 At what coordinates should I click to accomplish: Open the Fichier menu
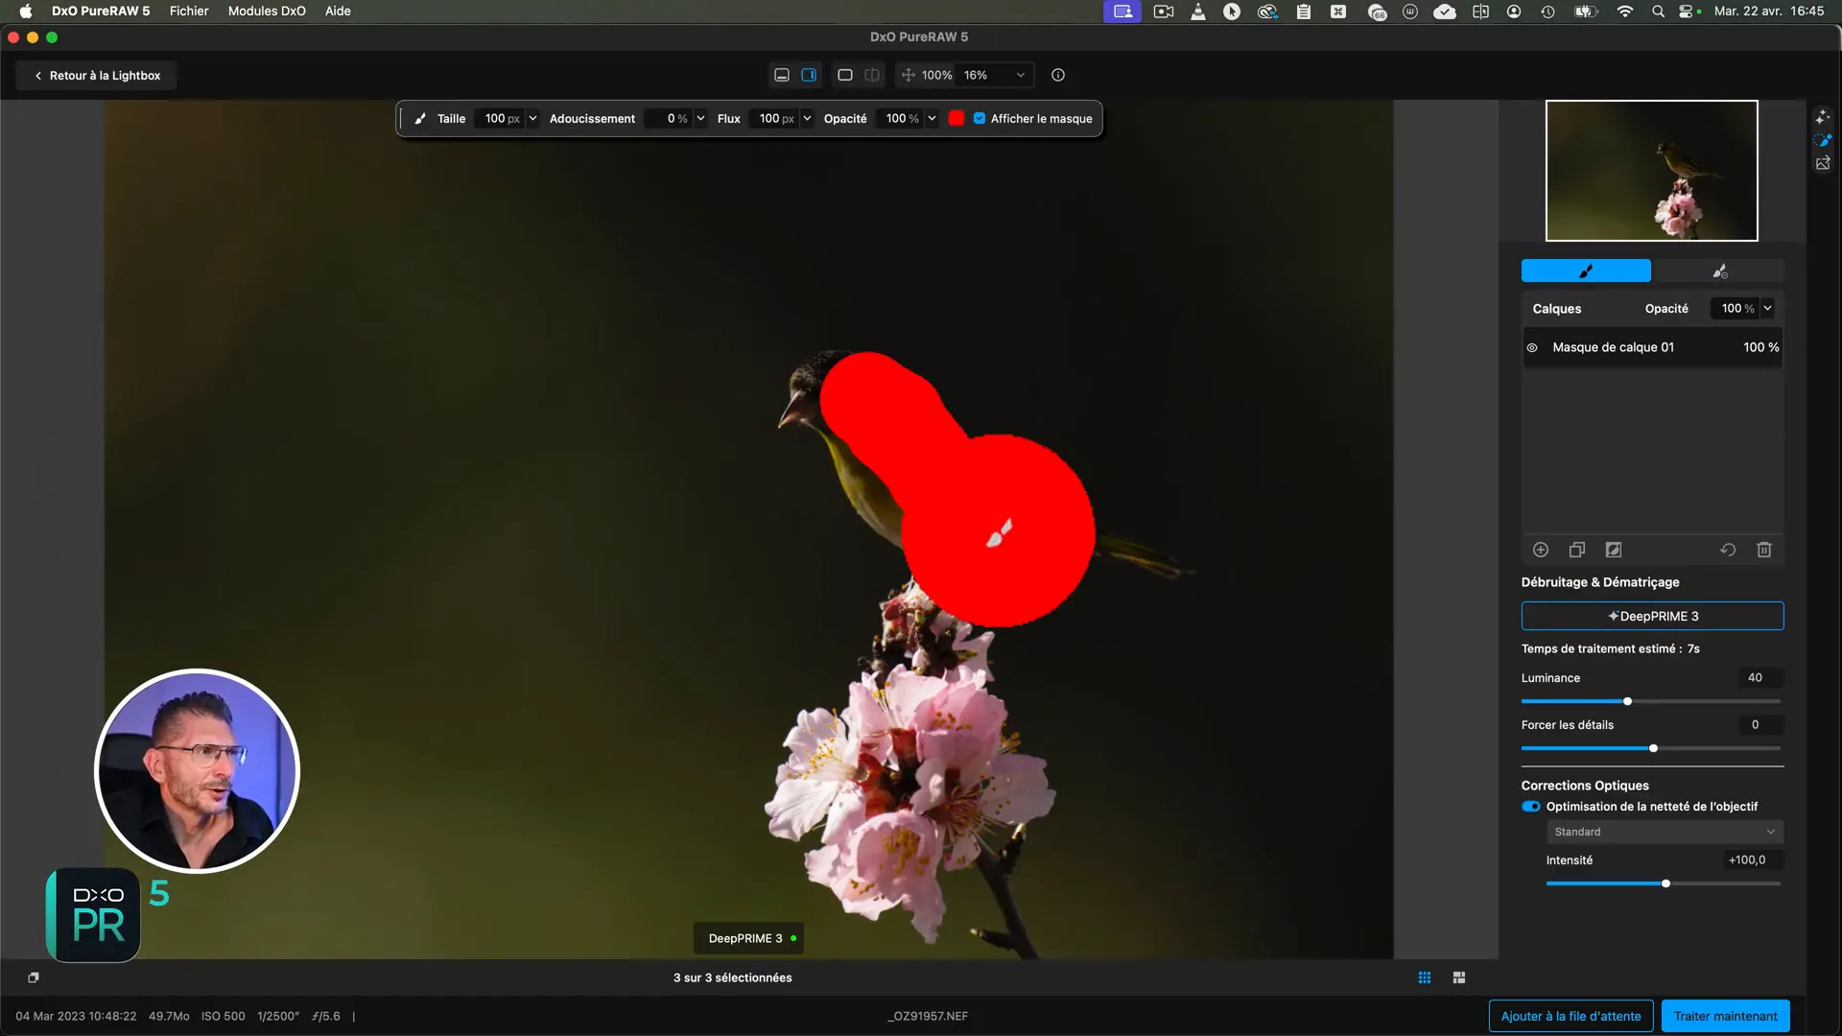pos(189,11)
